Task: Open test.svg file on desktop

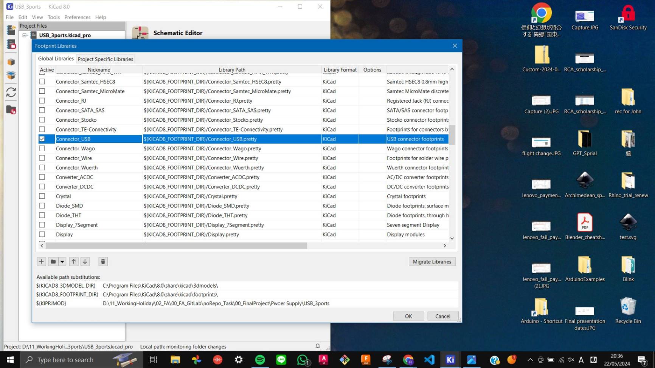Action: pyautogui.click(x=628, y=227)
